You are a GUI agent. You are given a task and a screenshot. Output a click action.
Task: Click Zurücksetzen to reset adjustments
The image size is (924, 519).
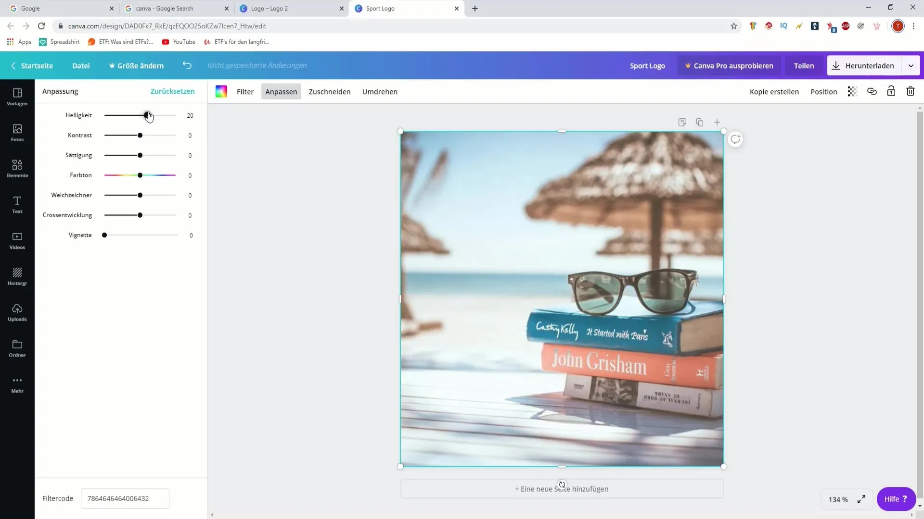172,91
